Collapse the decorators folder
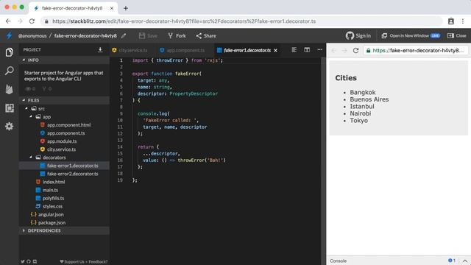This screenshot has height=265, width=471. (x=31, y=157)
